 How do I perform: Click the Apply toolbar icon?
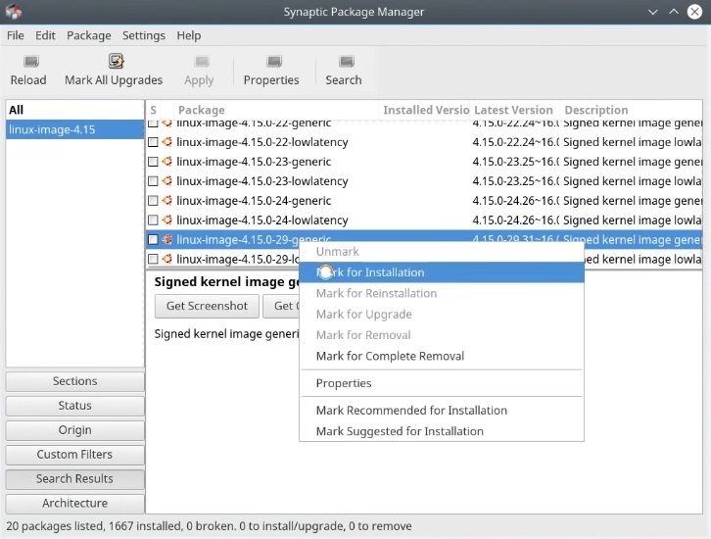[202, 61]
